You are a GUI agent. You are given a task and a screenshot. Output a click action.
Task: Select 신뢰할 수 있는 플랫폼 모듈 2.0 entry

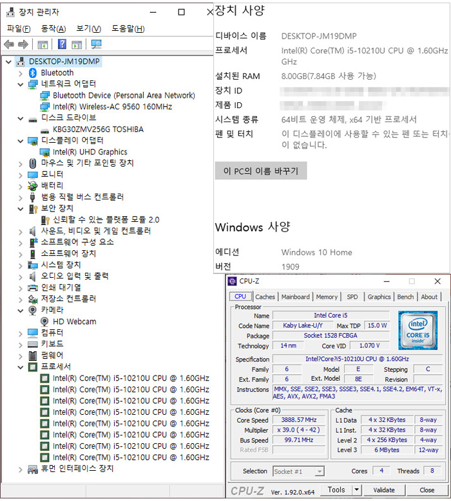106,220
